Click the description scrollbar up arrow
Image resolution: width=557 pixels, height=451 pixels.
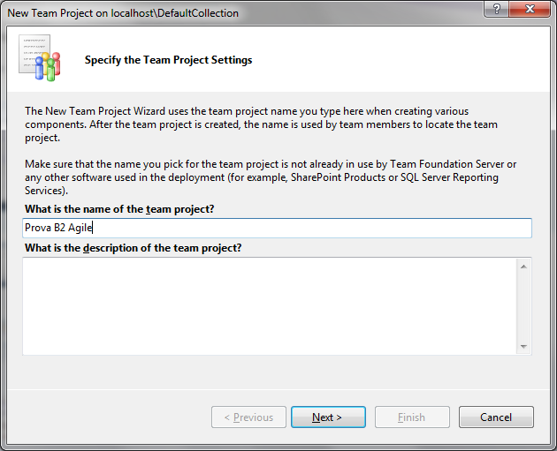pos(523,267)
